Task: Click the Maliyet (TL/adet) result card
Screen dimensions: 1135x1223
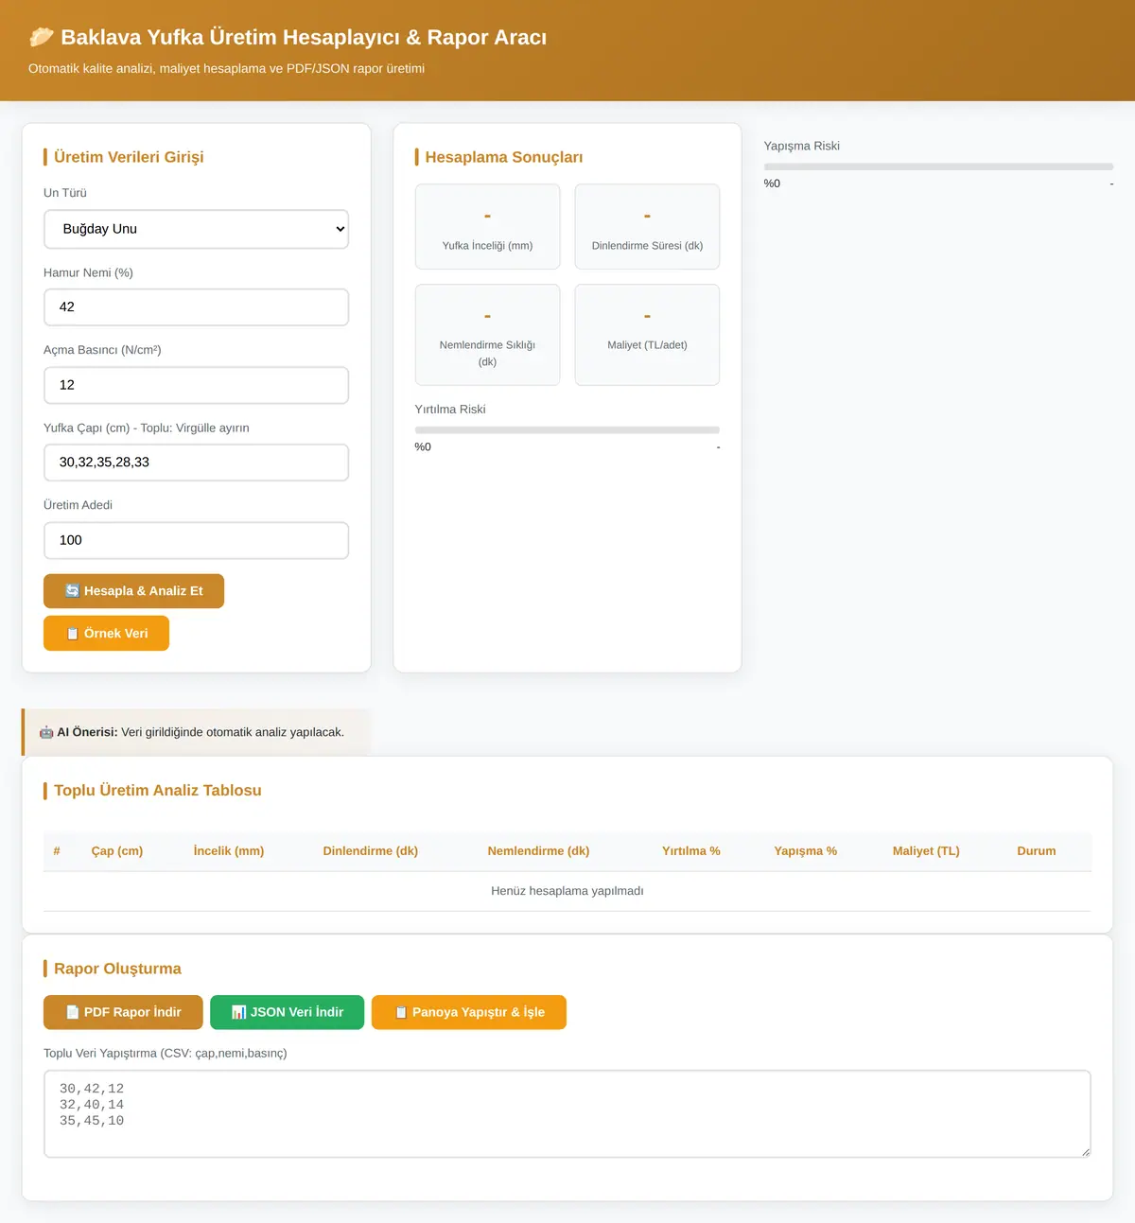Action: point(647,335)
